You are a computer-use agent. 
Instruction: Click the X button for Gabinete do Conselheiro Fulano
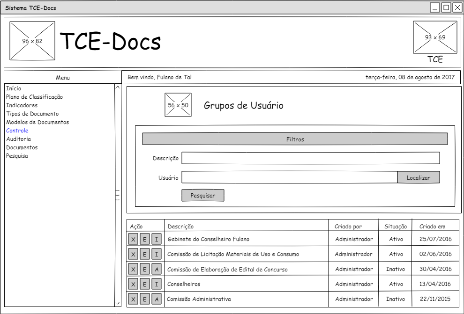point(133,240)
